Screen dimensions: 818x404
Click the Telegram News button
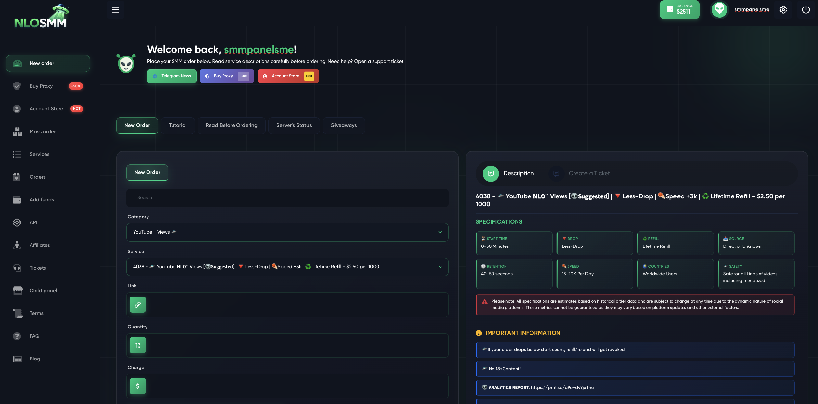tap(172, 76)
